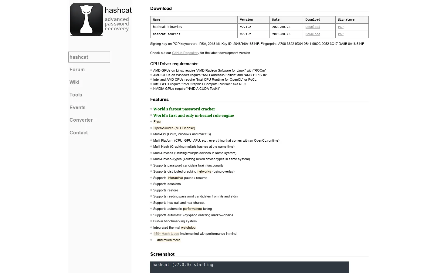Click the highlighted "interactive" word
Viewport: 437px width, 273px height.
175,178
